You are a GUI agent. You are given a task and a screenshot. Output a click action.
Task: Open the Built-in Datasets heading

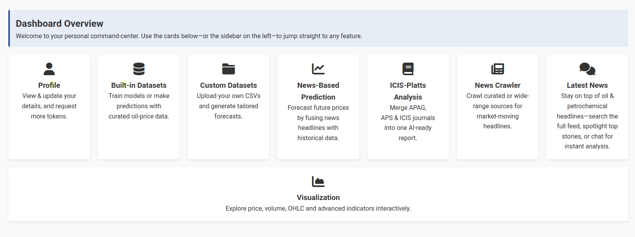(x=139, y=85)
